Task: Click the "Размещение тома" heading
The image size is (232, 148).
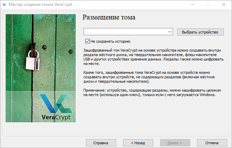Action: (109, 17)
